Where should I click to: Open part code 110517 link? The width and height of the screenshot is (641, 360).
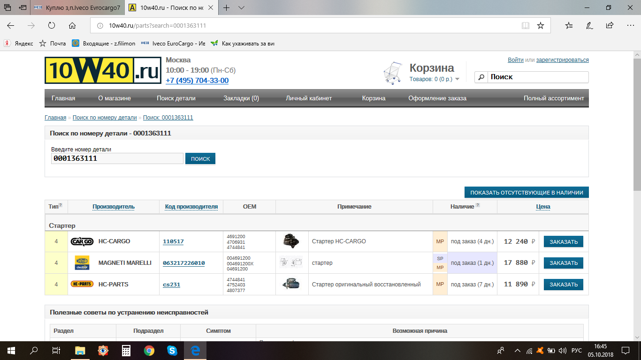173,241
